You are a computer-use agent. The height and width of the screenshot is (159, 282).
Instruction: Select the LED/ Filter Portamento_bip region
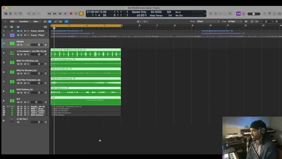(86, 81)
